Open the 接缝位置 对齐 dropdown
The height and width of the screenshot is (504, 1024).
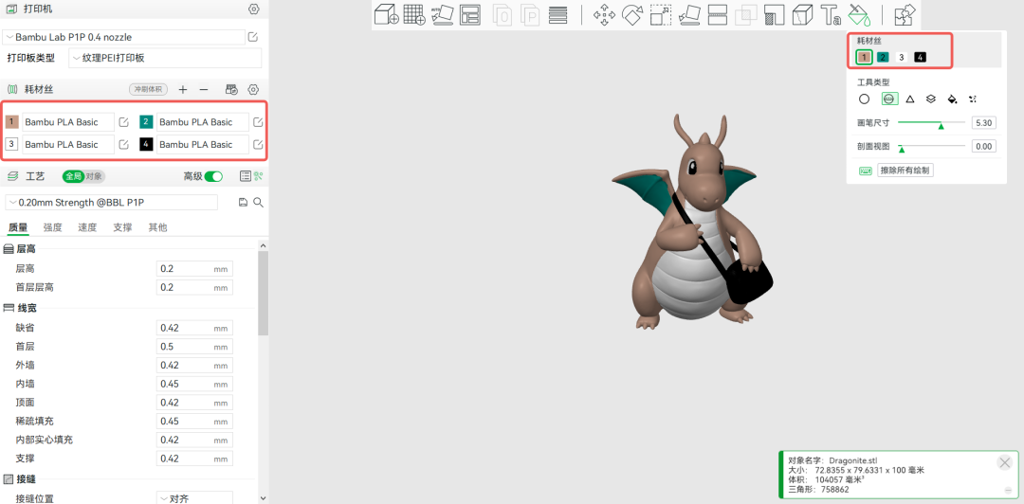pyautogui.click(x=194, y=498)
